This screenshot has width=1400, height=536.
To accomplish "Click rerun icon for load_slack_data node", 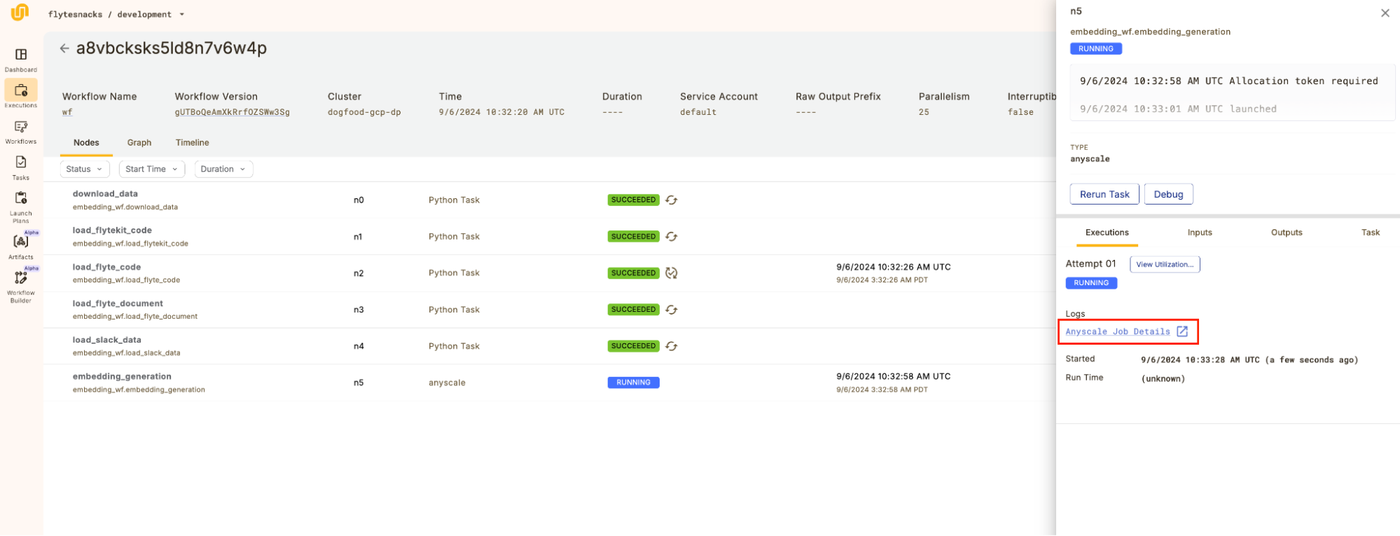I will [x=672, y=346].
